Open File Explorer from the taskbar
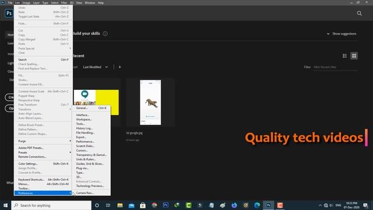Image resolution: width=373 pixels, height=210 pixels. click(120, 205)
